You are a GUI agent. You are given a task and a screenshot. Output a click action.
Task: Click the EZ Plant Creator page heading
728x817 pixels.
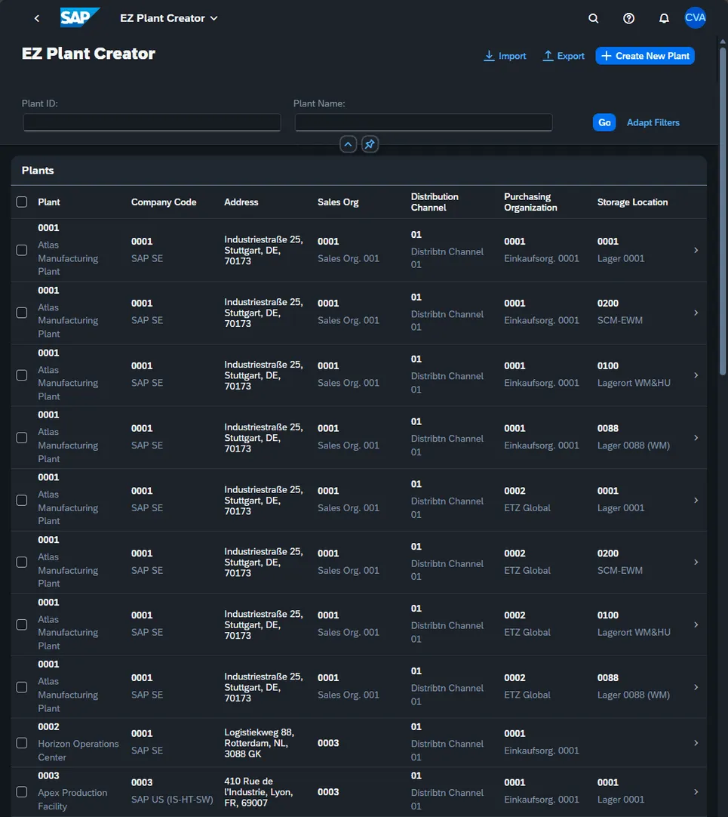[x=88, y=54]
